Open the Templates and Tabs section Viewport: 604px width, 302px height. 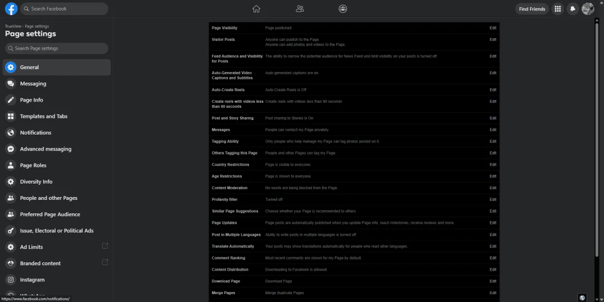pos(56,116)
